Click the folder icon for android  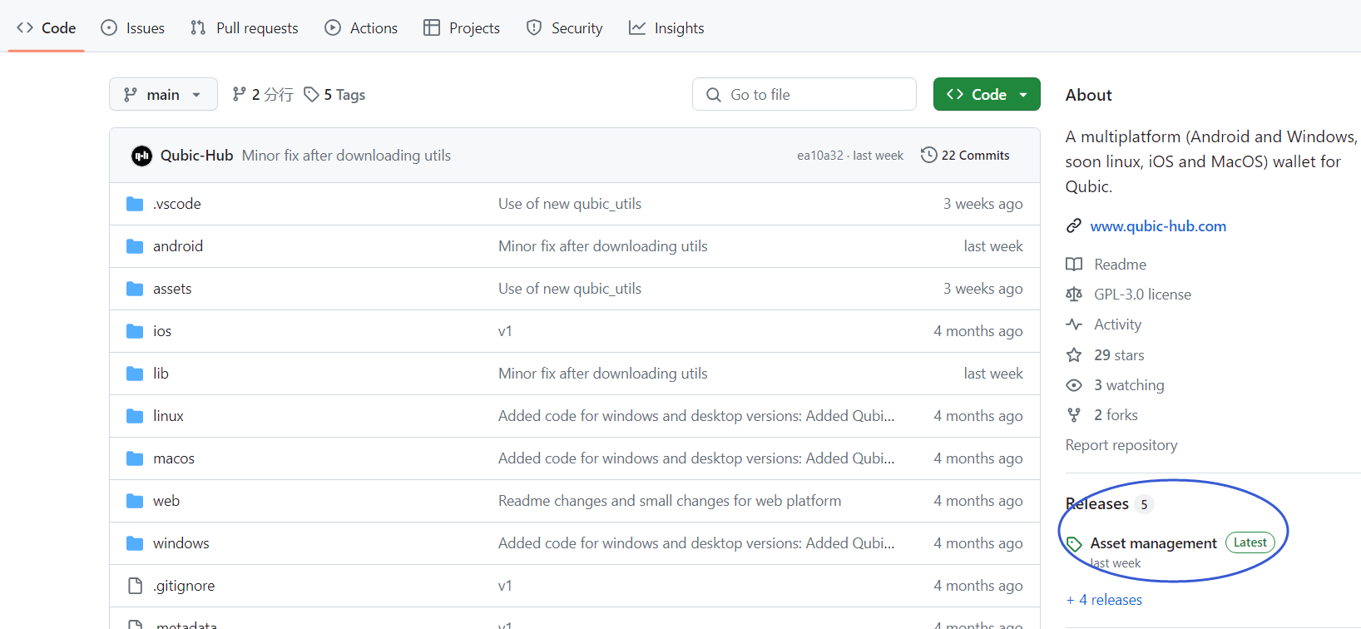[x=135, y=246]
